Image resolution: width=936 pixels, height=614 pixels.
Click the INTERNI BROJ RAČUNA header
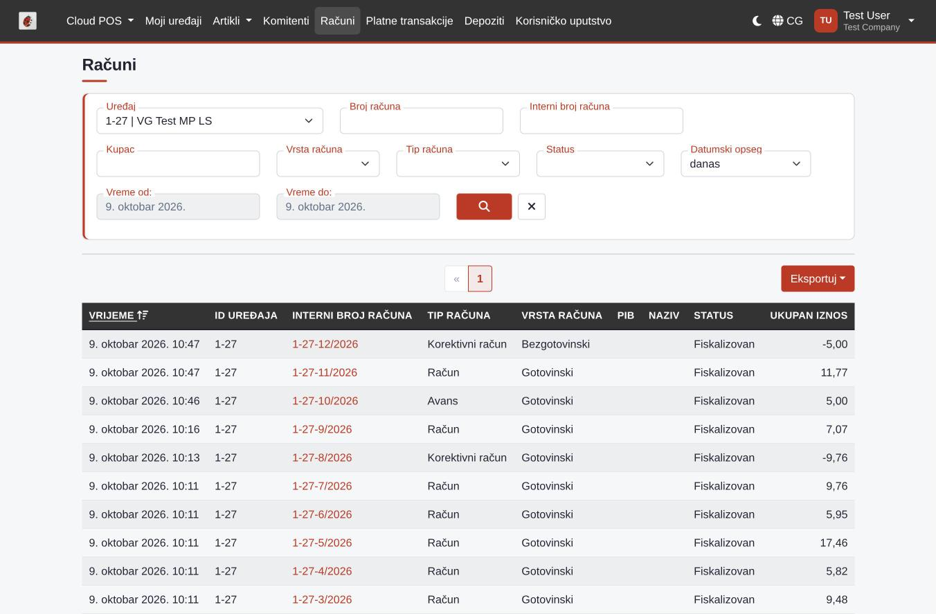click(x=352, y=316)
